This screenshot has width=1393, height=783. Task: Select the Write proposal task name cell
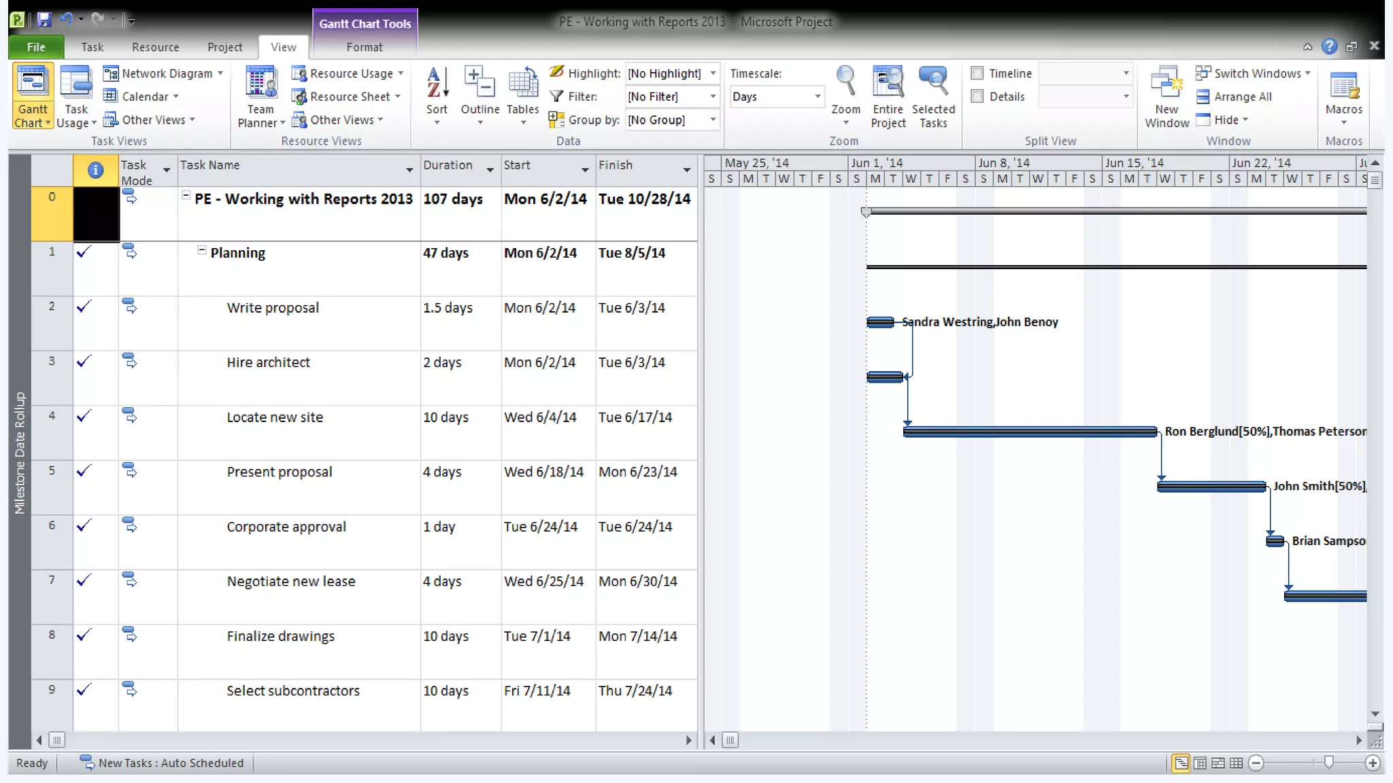click(273, 308)
